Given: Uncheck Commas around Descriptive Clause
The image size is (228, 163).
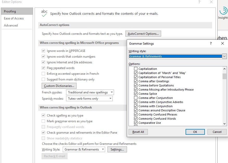Looking at the screenshot, I should 136,110.
